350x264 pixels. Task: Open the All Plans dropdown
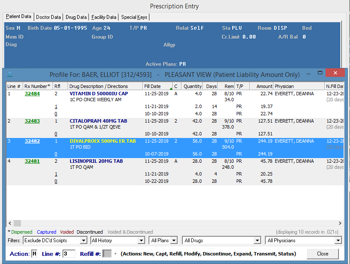pos(174,241)
